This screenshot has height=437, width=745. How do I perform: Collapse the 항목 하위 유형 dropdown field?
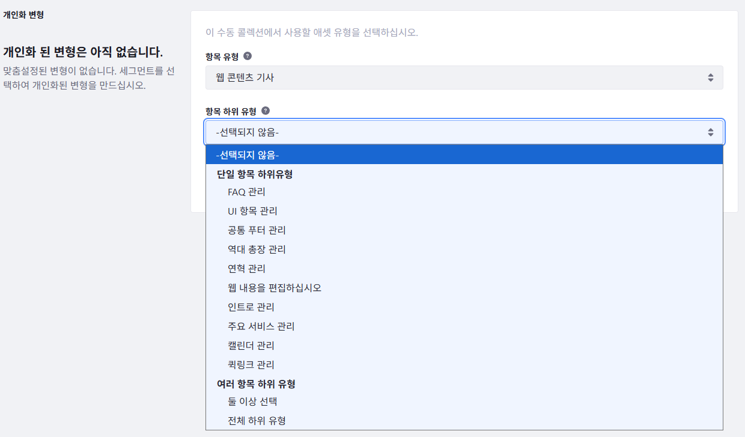pyautogui.click(x=463, y=132)
